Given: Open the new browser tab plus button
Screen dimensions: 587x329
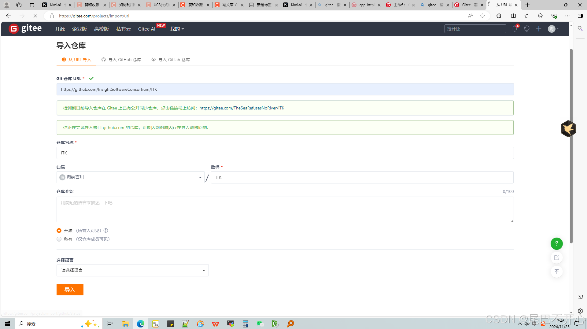Looking at the screenshot, I should tap(527, 5).
